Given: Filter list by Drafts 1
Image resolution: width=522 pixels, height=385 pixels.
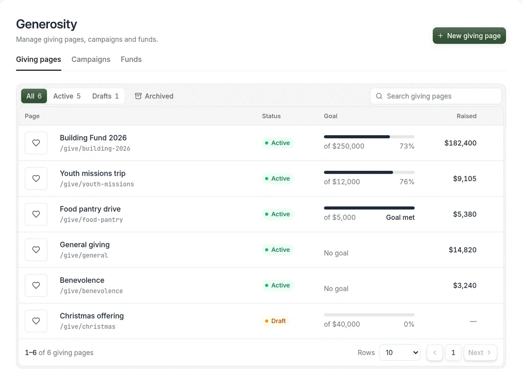Looking at the screenshot, I should coord(106,96).
